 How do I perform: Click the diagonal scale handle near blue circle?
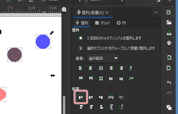tap(52, 33)
